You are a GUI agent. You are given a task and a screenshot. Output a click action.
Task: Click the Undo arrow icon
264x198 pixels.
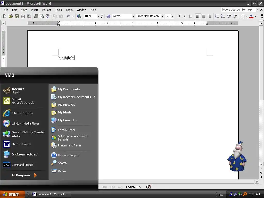point(69,16)
